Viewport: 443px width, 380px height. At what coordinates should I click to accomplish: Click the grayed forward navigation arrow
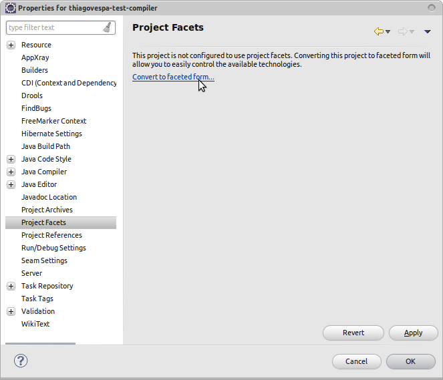pyautogui.click(x=403, y=31)
